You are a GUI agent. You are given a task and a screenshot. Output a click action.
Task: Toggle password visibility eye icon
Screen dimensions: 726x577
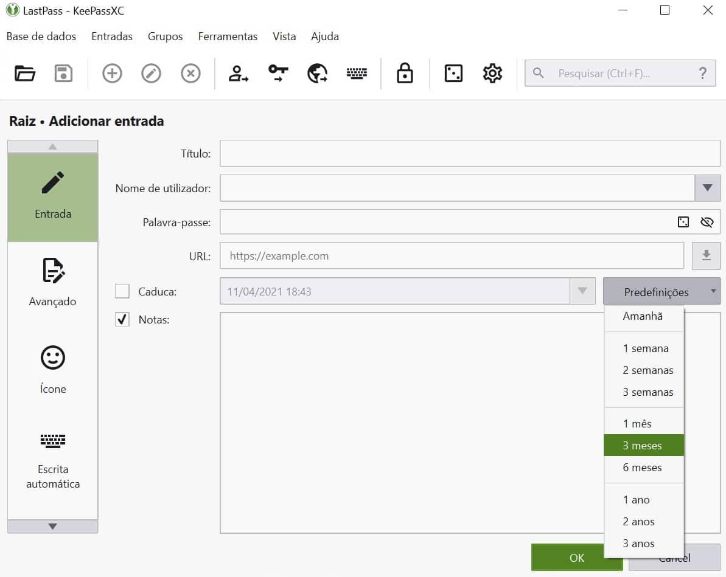(x=707, y=223)
